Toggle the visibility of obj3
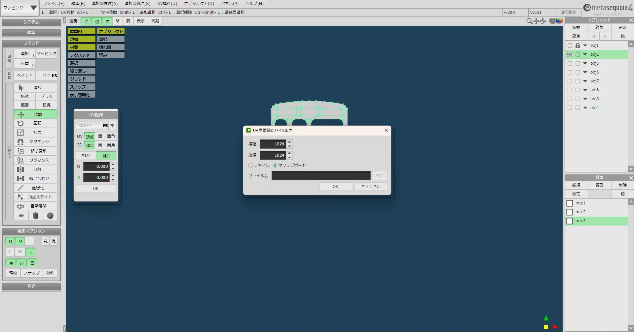634x332 pixels. pyautogui.click(x=570, y=63)
